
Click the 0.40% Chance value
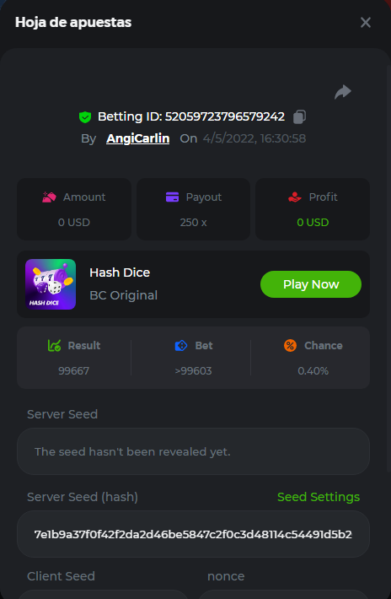click(313, 371)
